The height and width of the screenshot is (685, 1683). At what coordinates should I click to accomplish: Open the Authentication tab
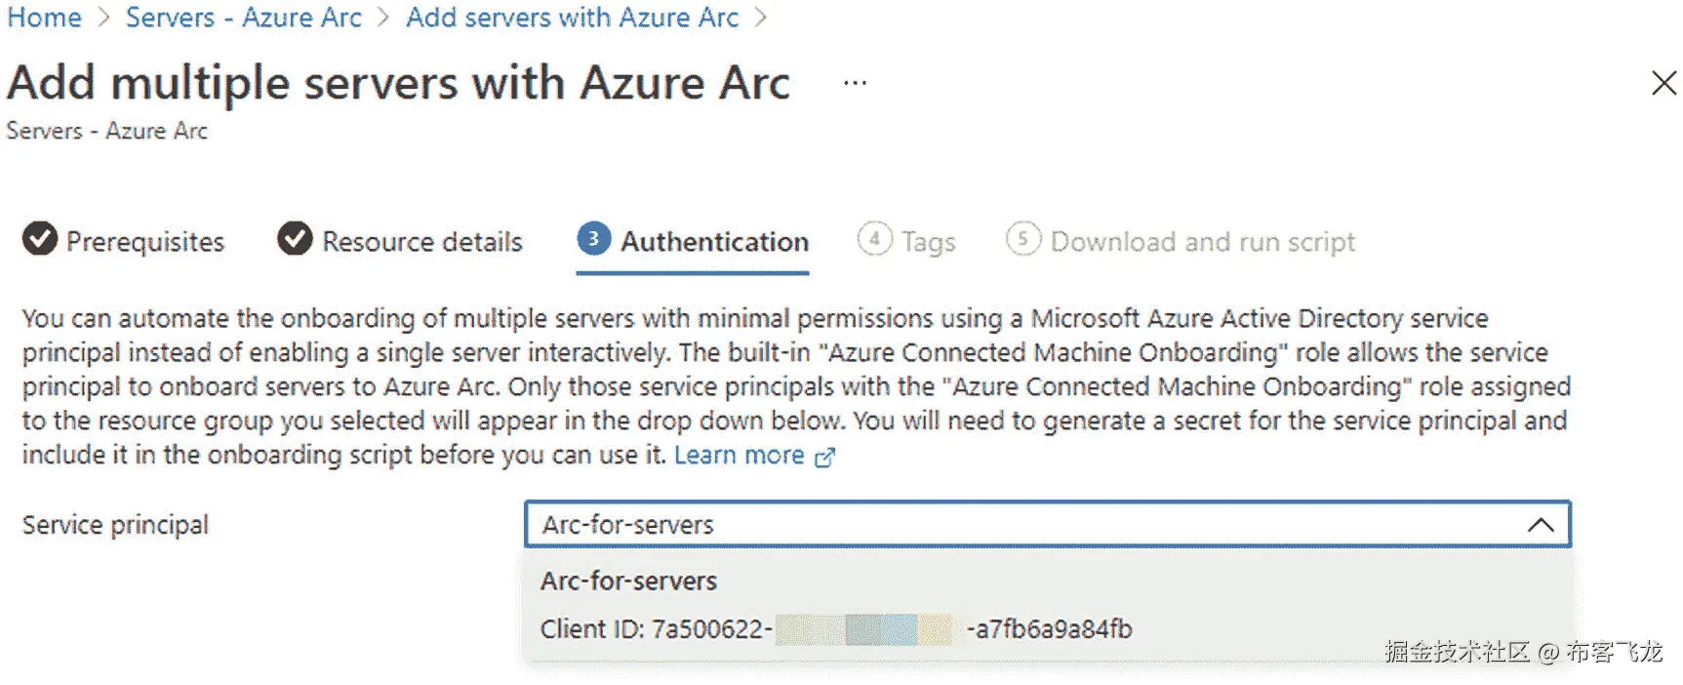click(x=714, y=242)
